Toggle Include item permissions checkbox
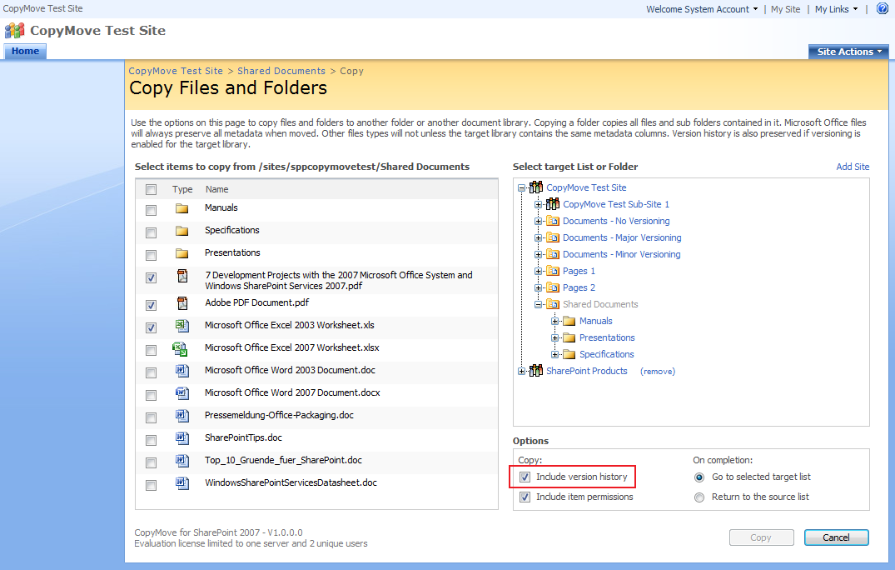This screenshot has width=895, height=570. coord(525,497)
